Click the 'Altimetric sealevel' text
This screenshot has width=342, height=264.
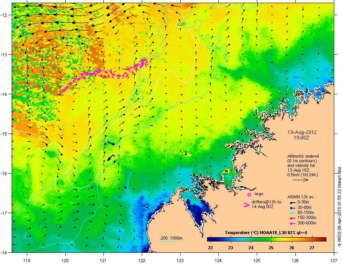303,156
